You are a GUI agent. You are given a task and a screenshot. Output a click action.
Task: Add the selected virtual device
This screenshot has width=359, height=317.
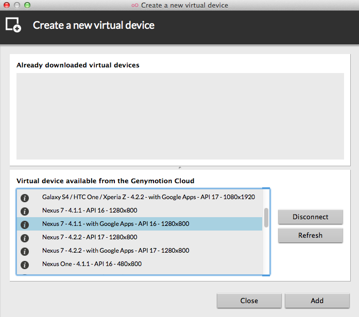click(x=317, y=301)
